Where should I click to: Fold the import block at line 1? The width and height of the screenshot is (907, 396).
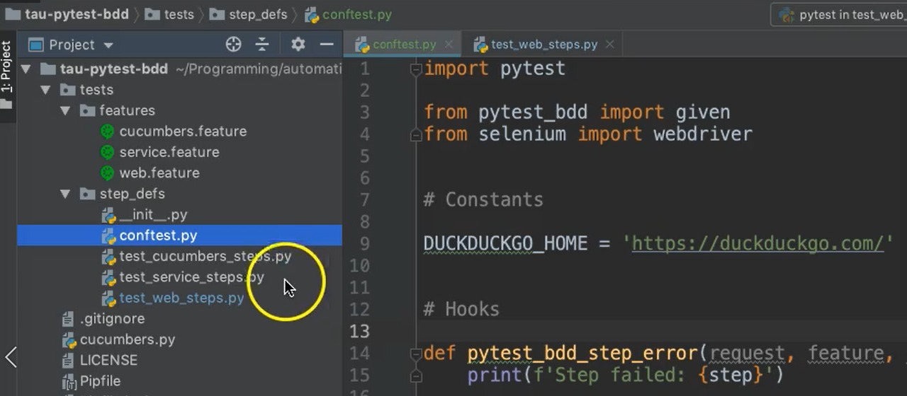pyautogui.click(x=416, y=69)
